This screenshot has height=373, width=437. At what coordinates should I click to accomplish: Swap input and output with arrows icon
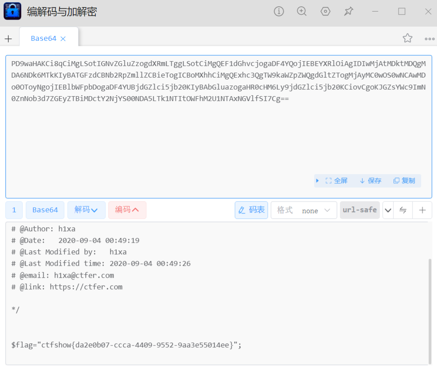[403, 210]
